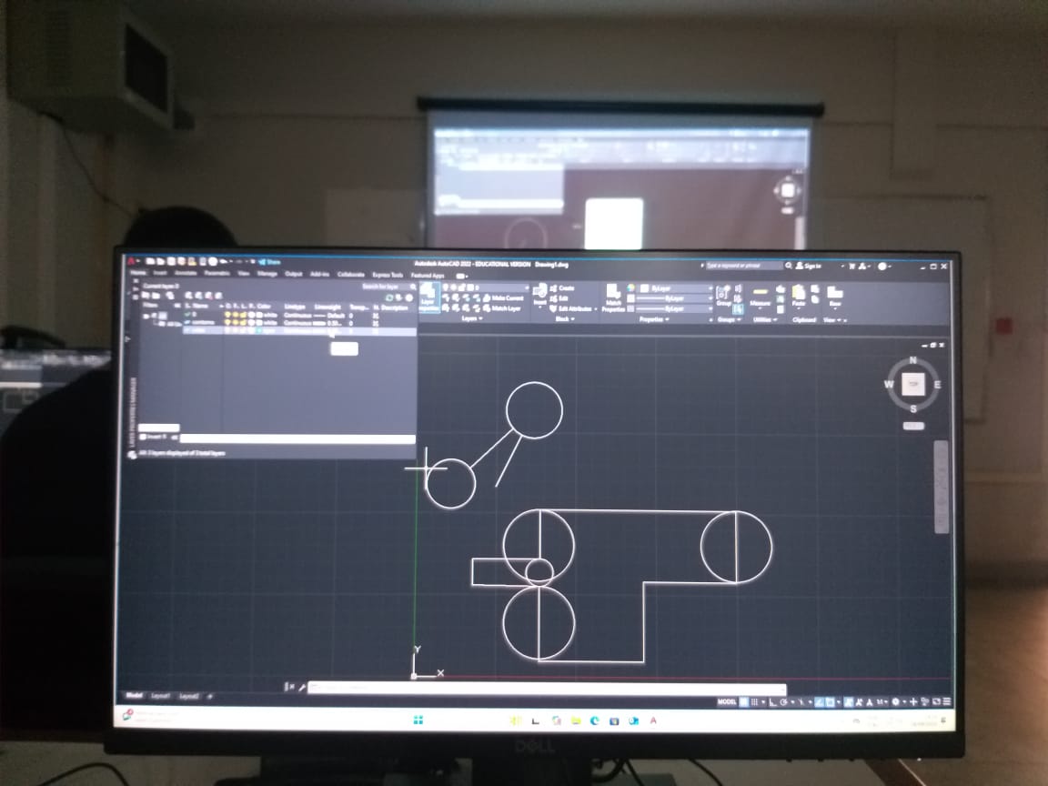Open the Windows Start button
This screenshot has height=786, width=1048.
pyautogui.click(x=418, y=720)
